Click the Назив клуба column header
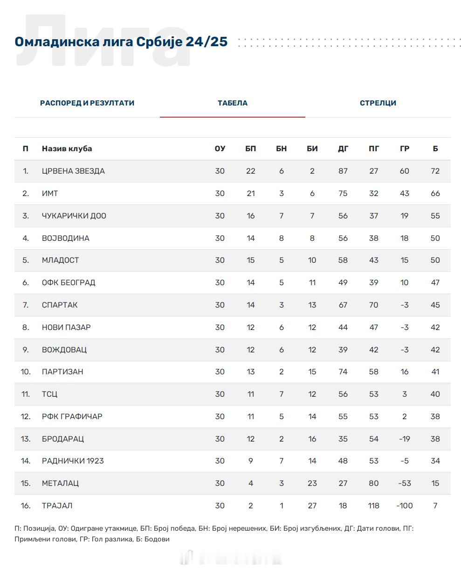Image resolution: width=461 pixels, height=569 pixels. tap(67, 148)
